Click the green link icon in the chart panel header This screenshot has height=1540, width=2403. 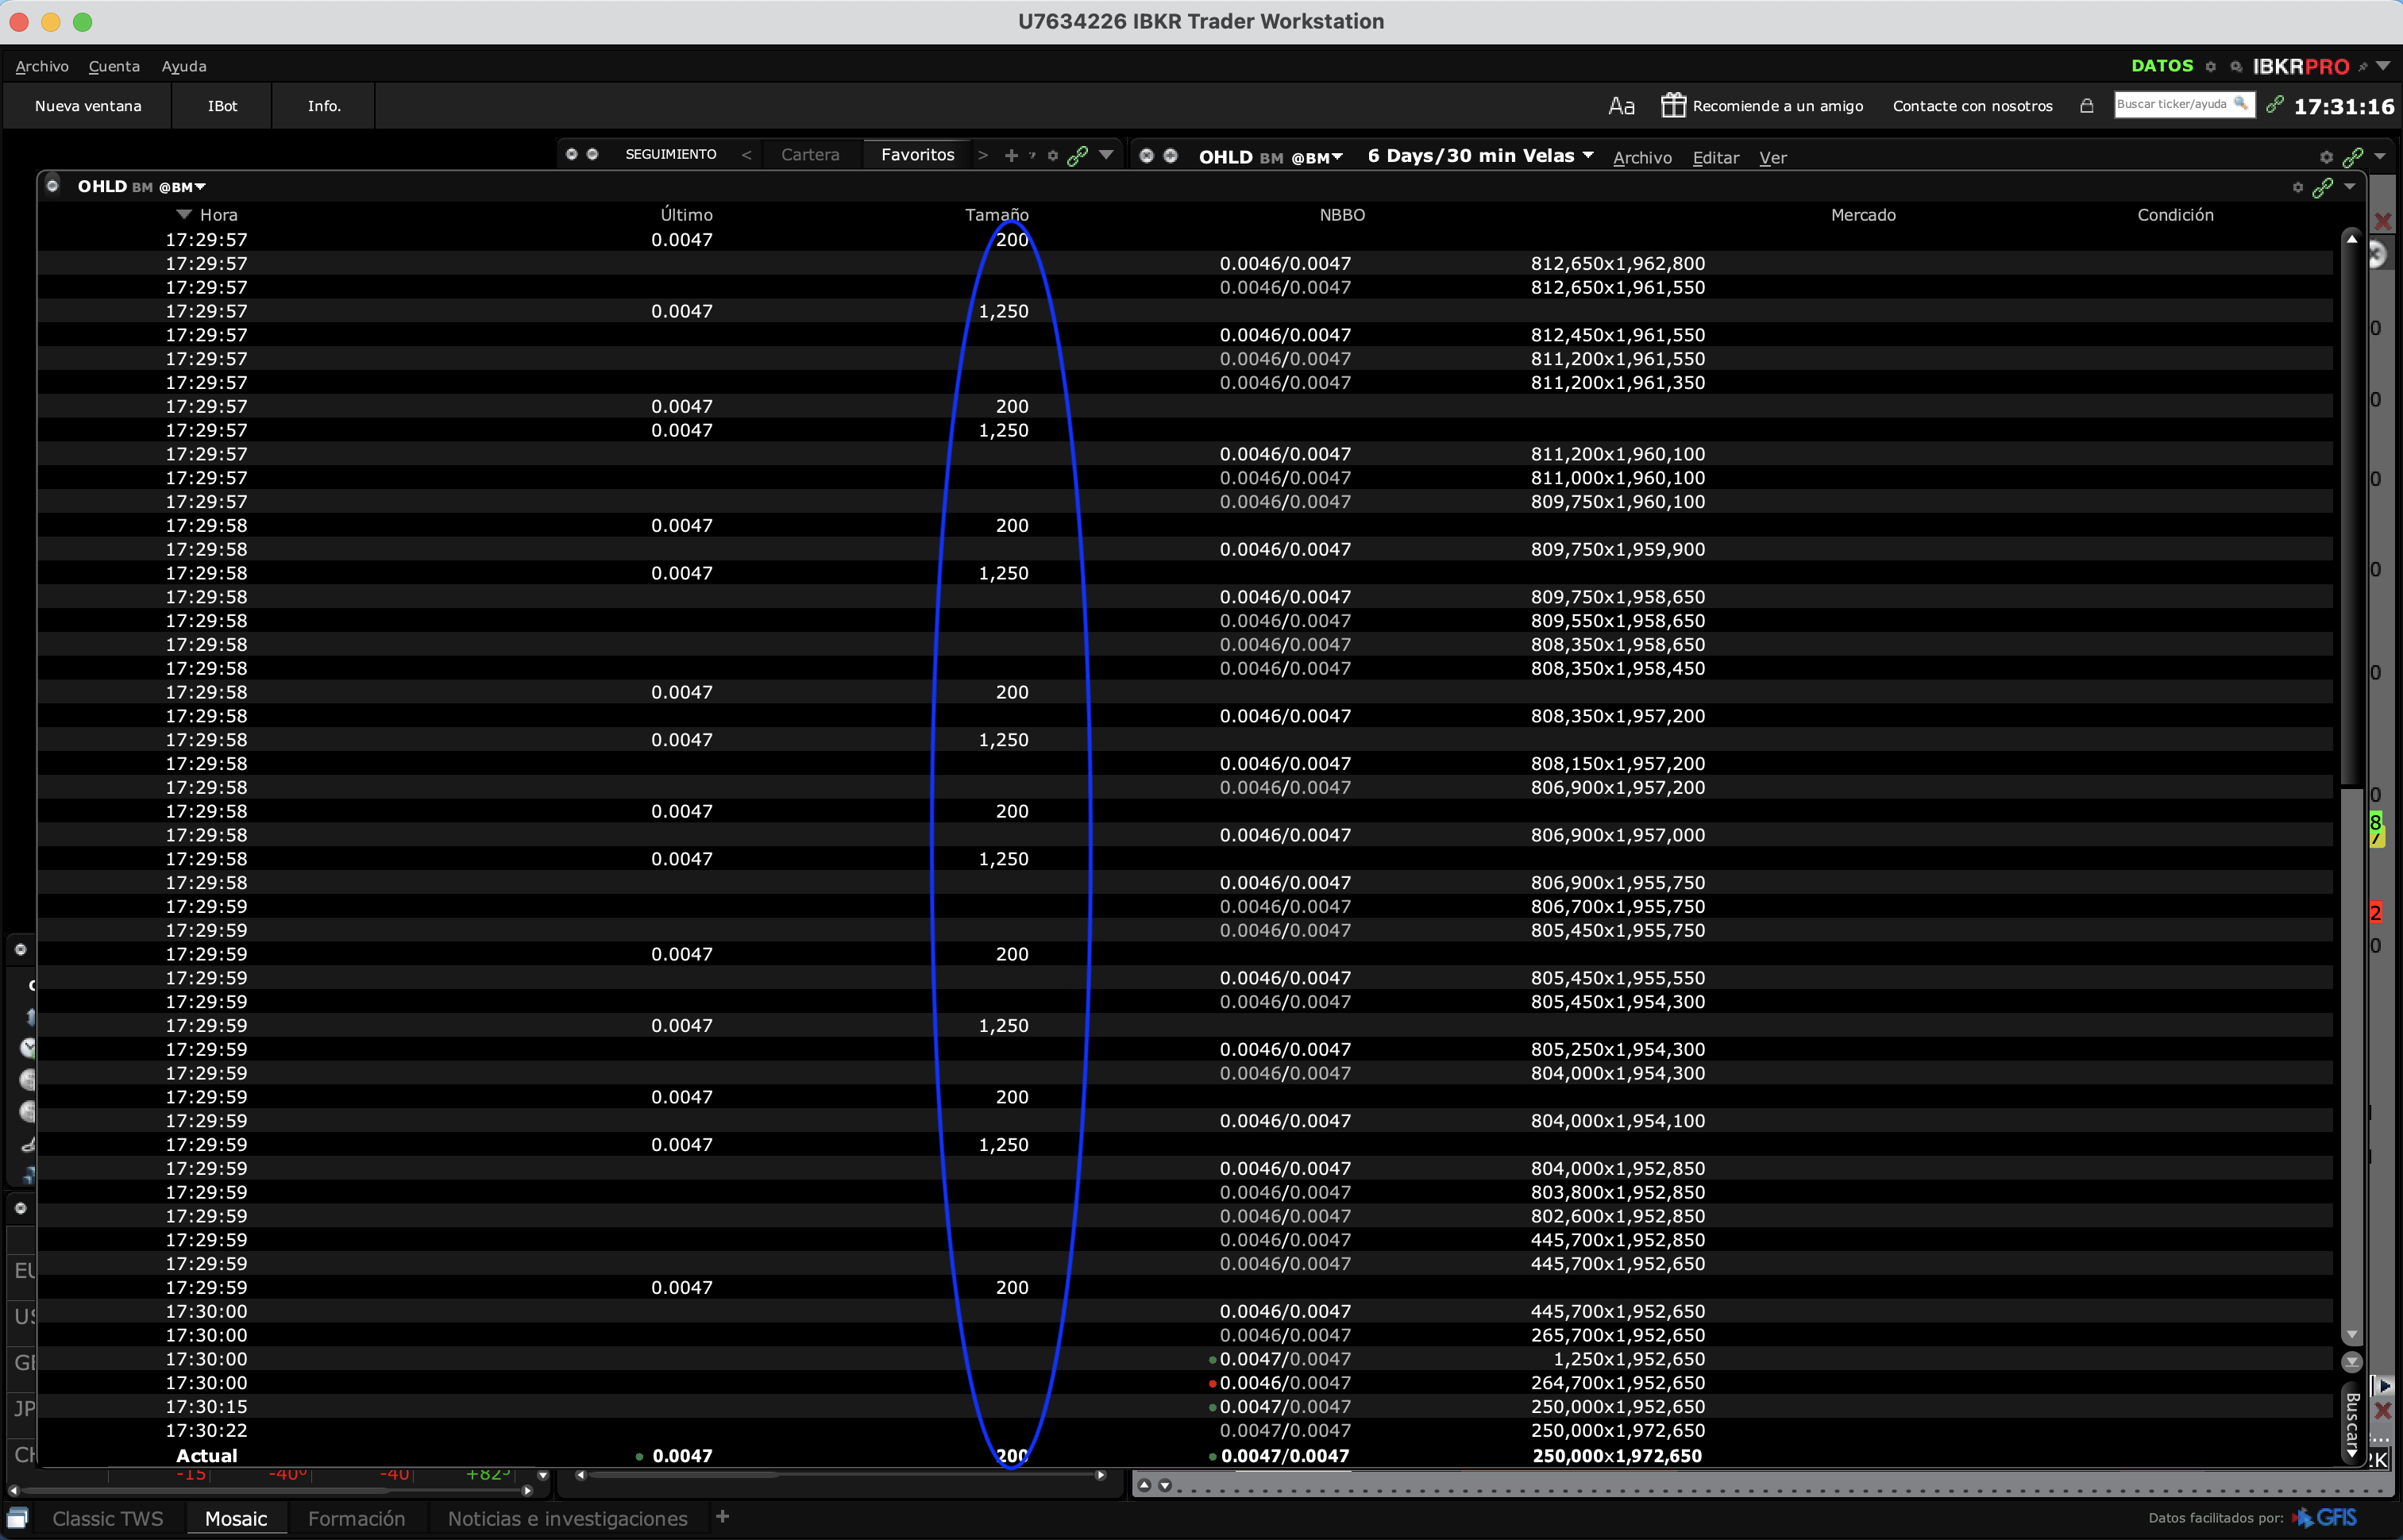2353,157
